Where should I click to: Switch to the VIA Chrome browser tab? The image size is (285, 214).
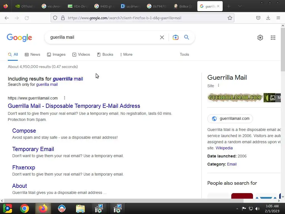pos(78,6)
